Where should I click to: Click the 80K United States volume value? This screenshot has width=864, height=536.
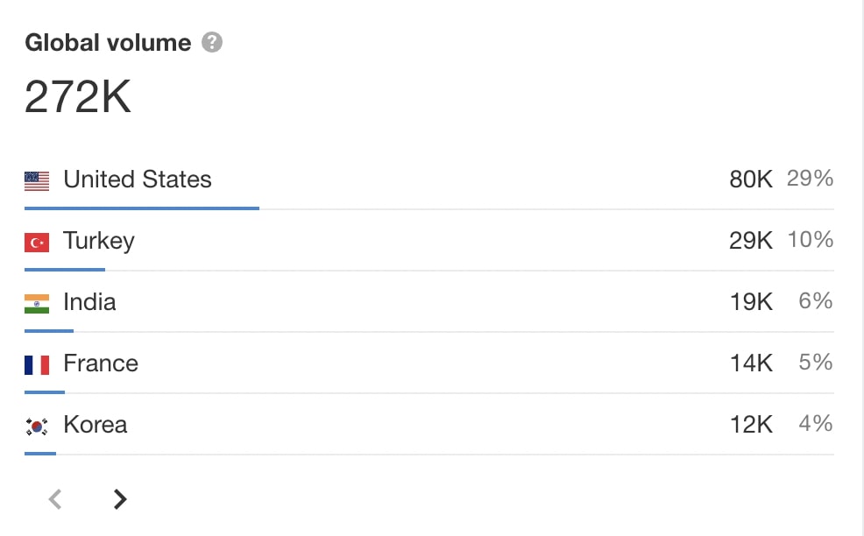click(x=750, y=180)
